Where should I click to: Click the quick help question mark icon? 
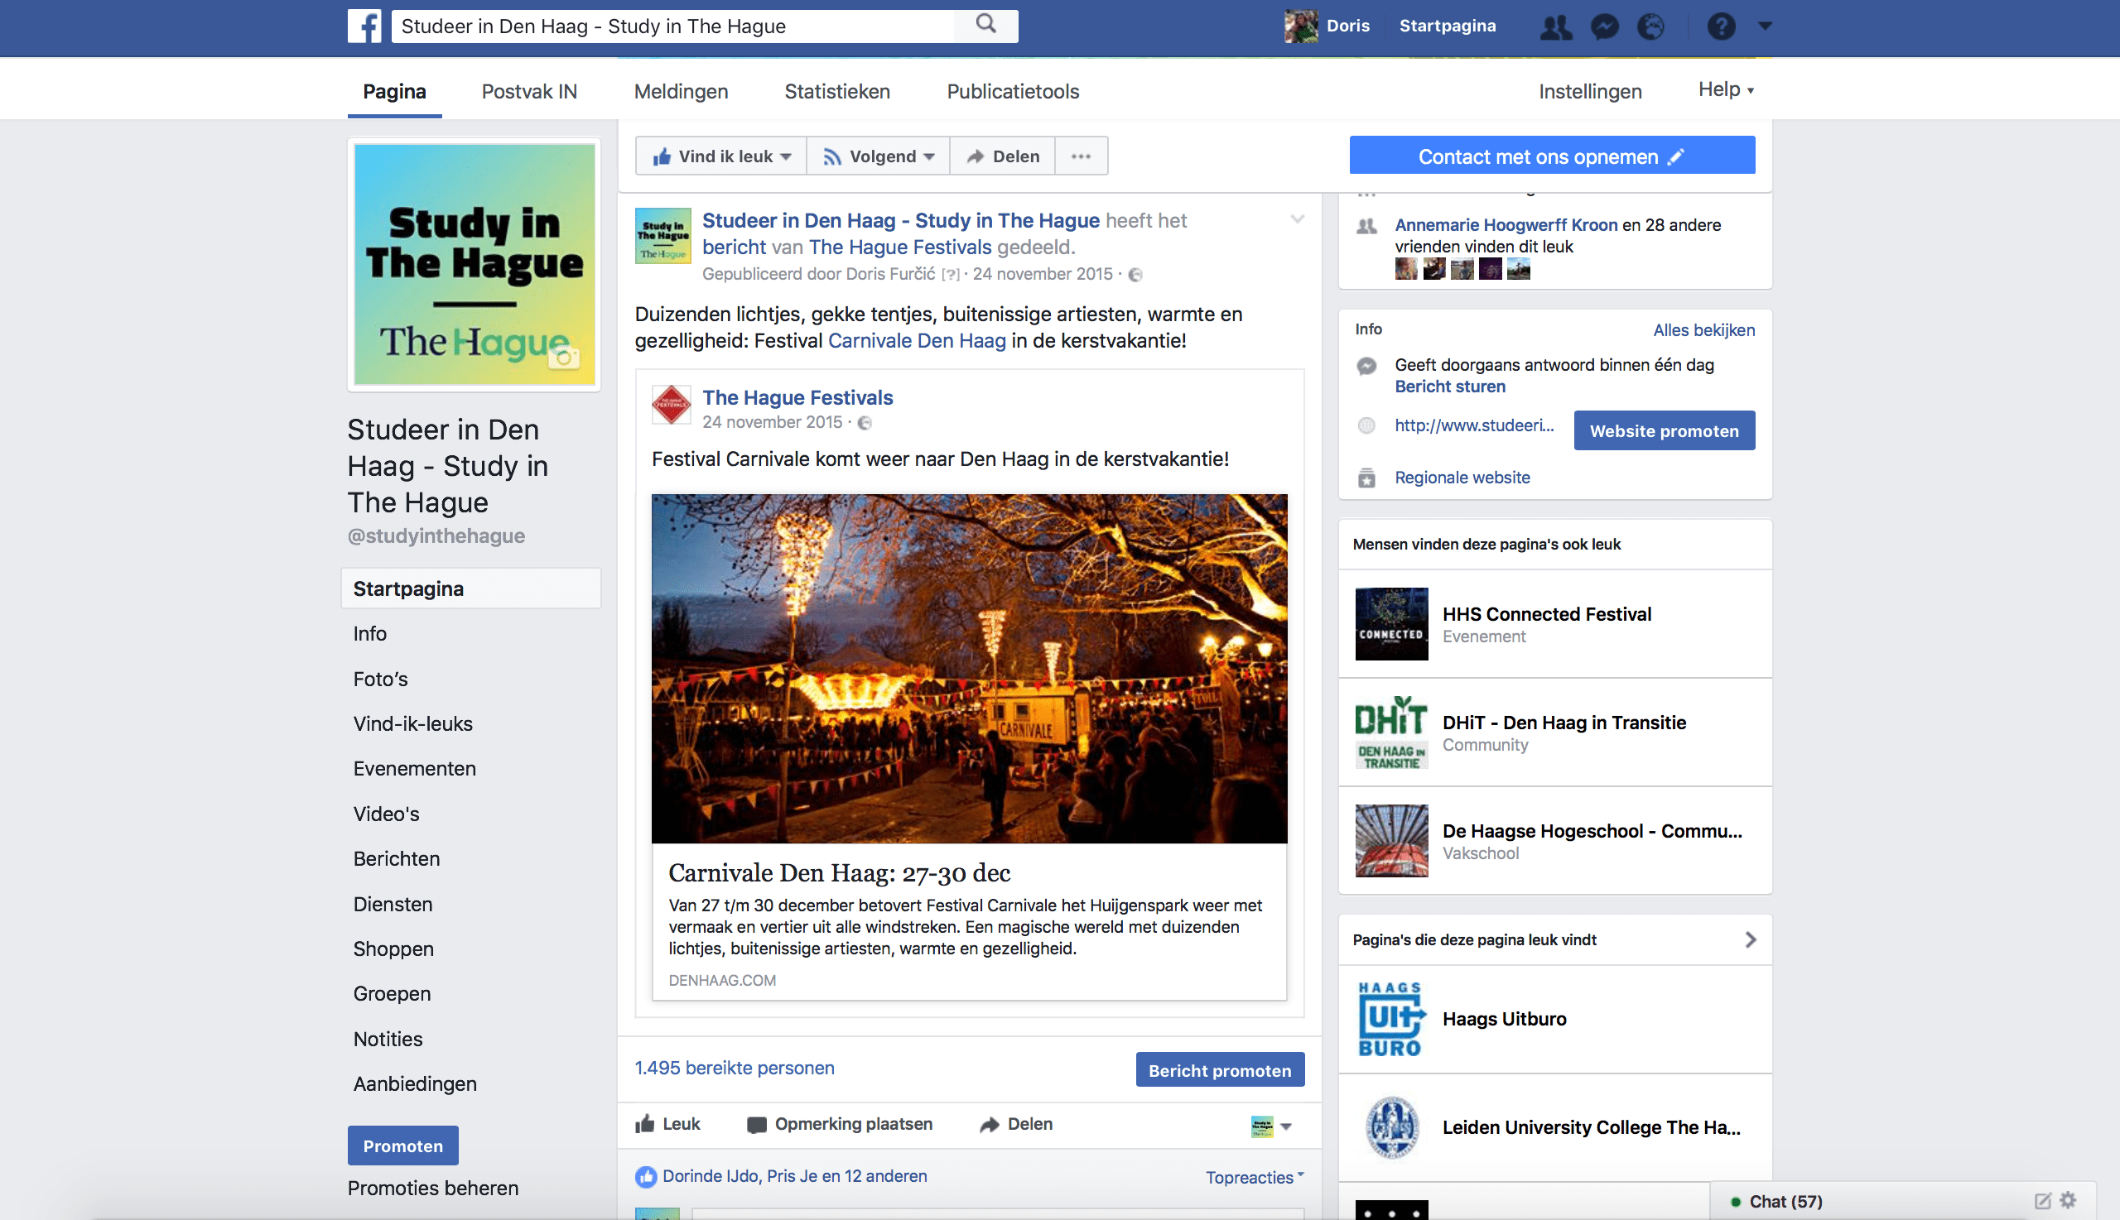coord(1721,26)
